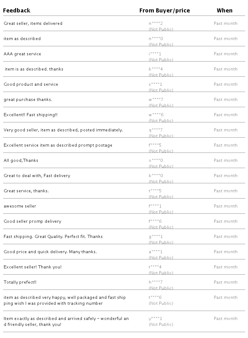Click the "Totally prefect!!" feedback comment
The image size is (248, 338).
(x=20, y=282)
